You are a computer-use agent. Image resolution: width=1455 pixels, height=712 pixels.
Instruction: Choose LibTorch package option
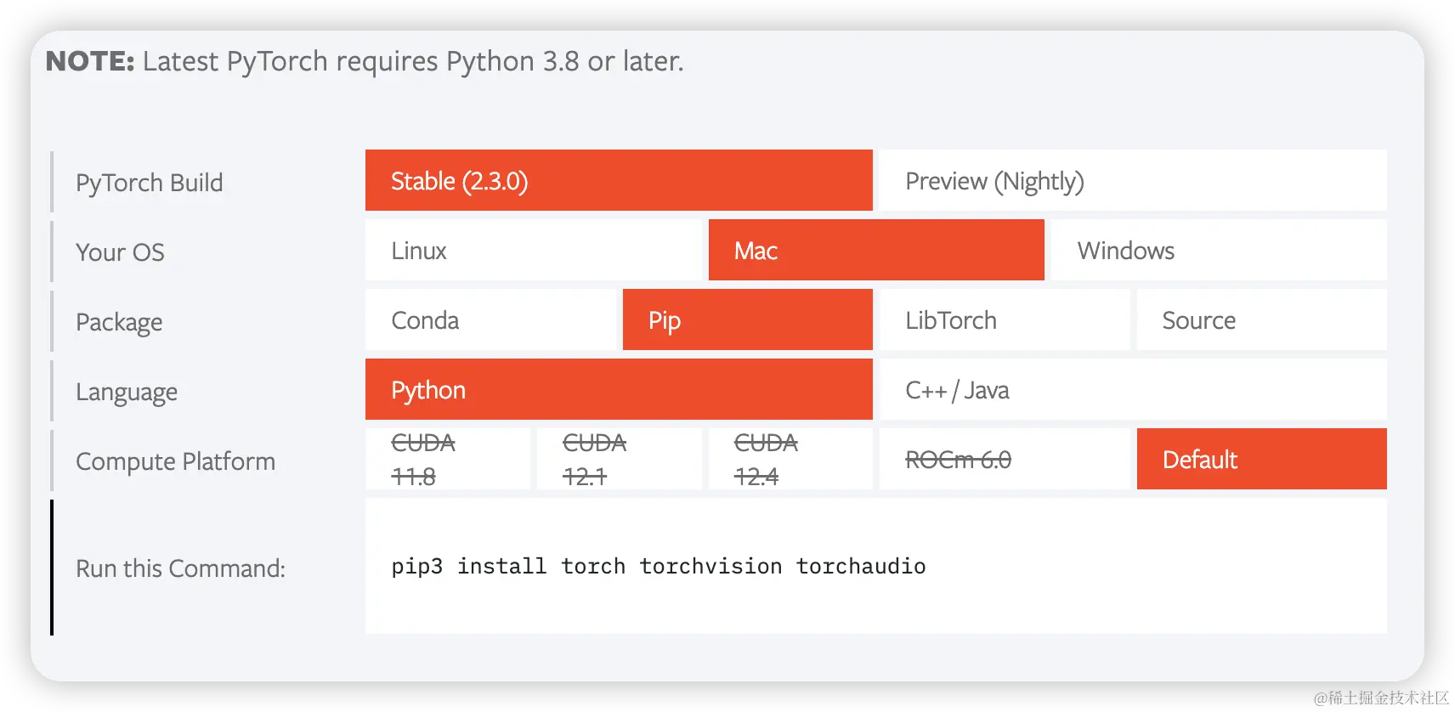pos(1005,319)
